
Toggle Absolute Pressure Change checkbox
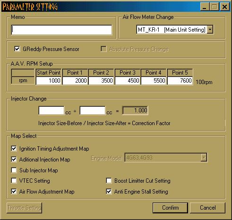[103, 49]
